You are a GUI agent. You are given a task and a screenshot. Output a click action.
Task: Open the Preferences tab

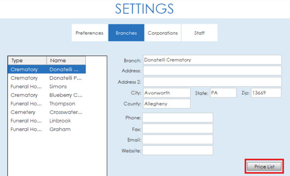(x=90, y=33)
